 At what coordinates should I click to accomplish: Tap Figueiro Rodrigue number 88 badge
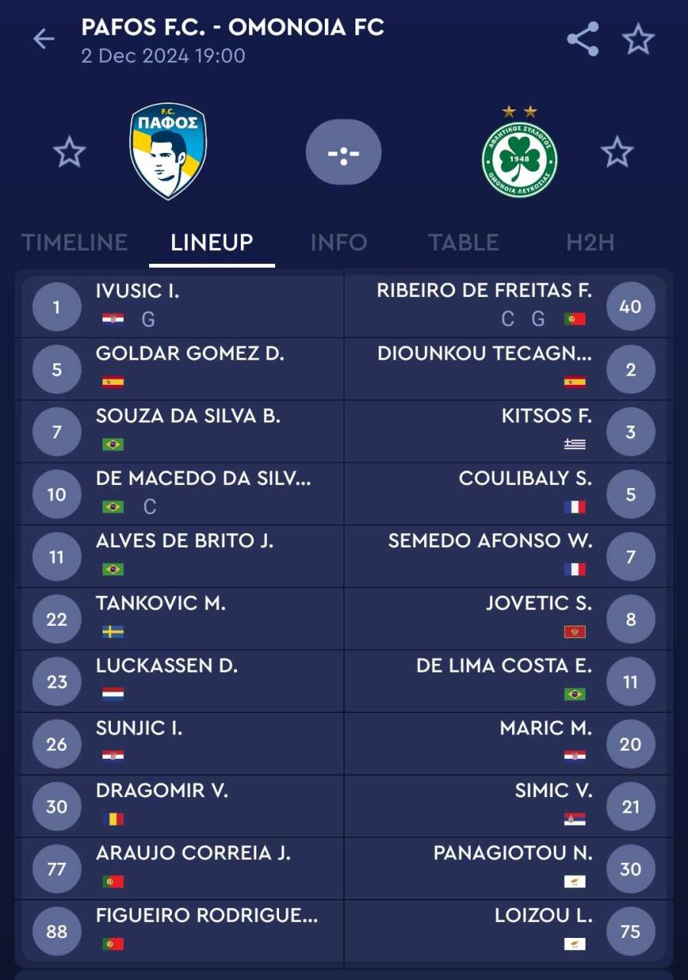[x=57, y=931]
